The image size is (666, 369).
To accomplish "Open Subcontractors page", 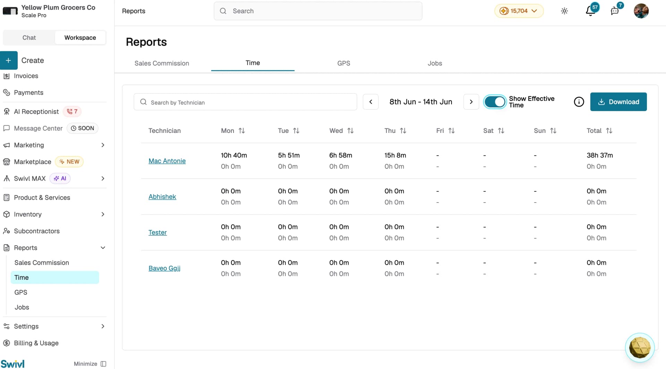I will click(37, 231).
